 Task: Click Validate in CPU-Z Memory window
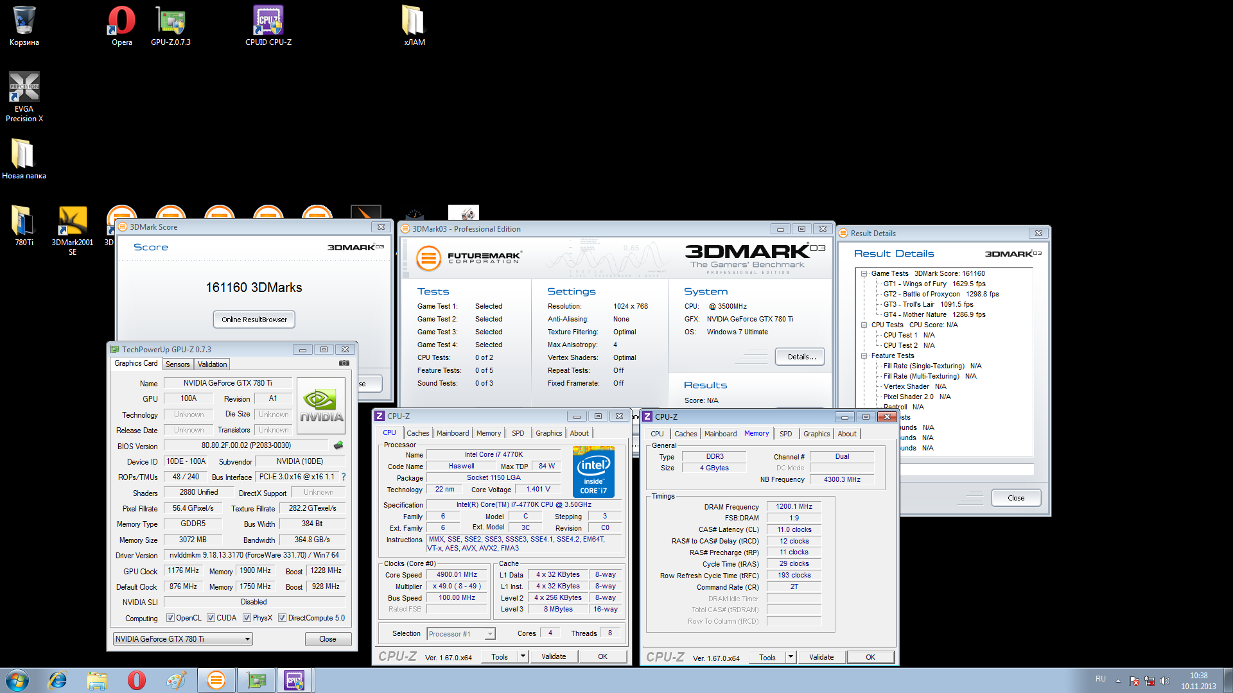821,657
